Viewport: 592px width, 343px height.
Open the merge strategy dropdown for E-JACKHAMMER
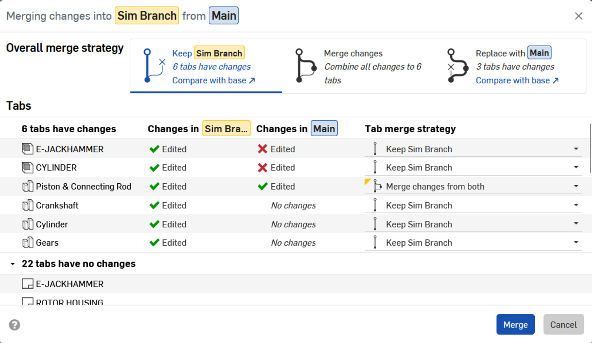coord(576,149)
